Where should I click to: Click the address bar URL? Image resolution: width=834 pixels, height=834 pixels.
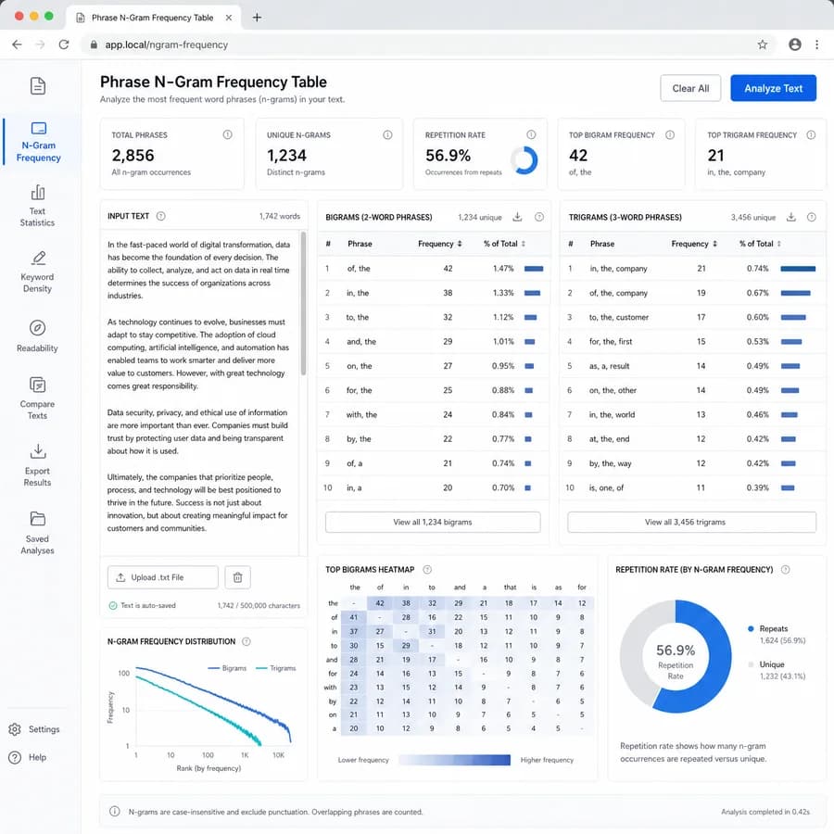(x=167, y=44)
